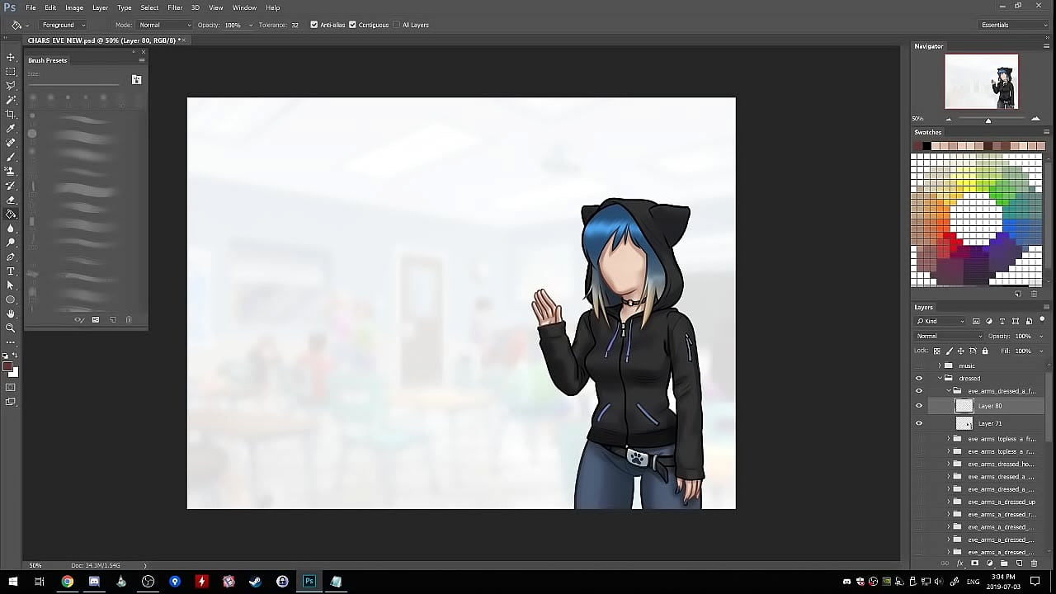Delete layer using the Layers trash icon

coord(1034,563)
